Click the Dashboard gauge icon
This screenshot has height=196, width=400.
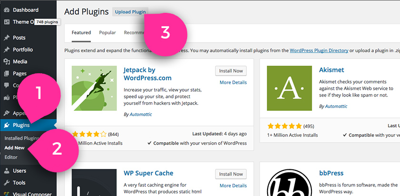(7, 10)
